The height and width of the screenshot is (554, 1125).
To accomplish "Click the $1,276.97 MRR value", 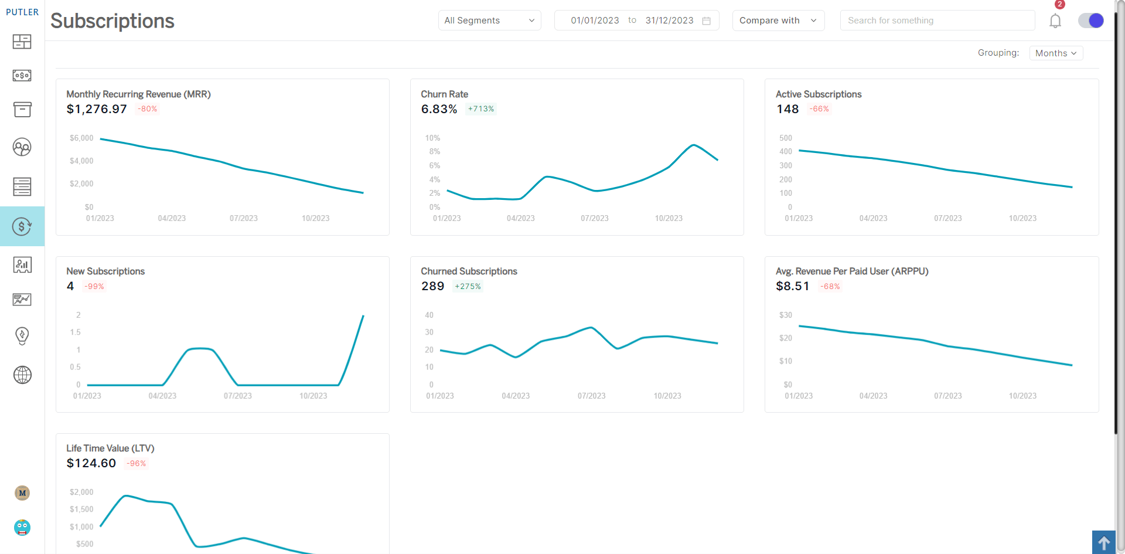I will tap(97, 109).
